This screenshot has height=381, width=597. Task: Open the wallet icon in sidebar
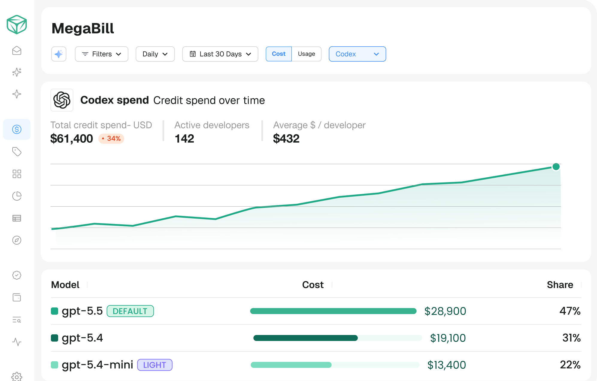click(17, 297)
